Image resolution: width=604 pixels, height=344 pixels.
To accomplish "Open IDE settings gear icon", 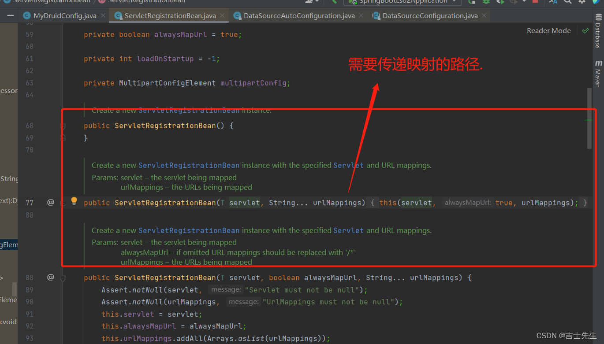I will pyautogui.click(x=582, y=2).
